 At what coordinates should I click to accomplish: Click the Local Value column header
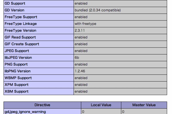[x=101, y=105]
